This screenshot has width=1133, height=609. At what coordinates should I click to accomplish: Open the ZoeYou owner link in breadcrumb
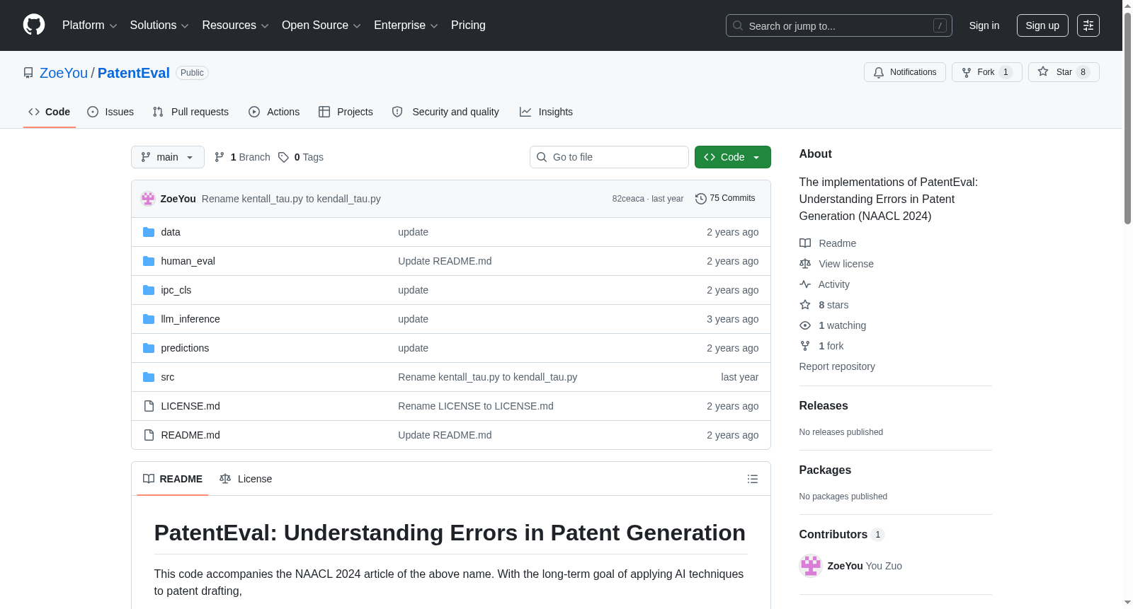pyautogui.click(x=64, y=73)
